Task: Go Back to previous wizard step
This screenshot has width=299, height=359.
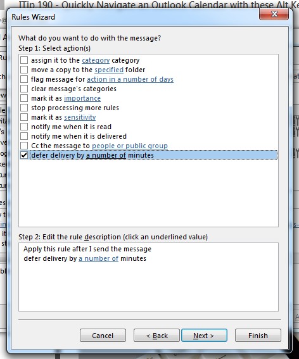Action: tap(156, 336)
